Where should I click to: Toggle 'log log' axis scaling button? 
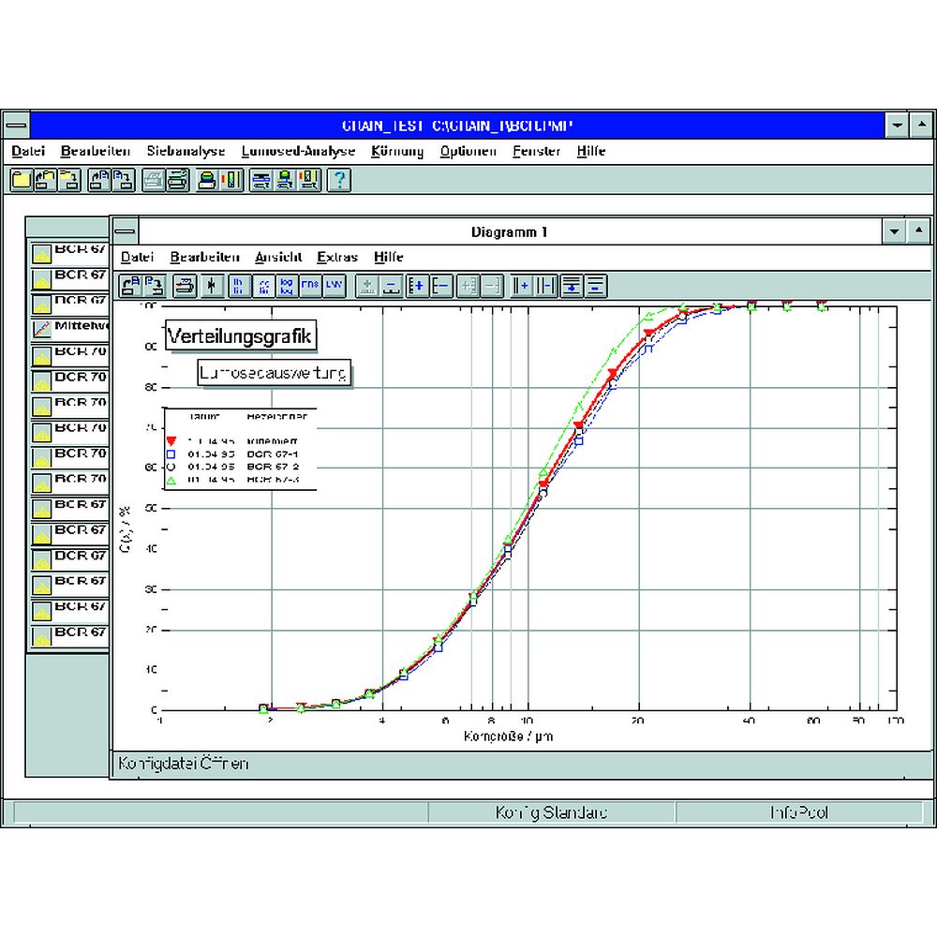[x=287, y=287]
